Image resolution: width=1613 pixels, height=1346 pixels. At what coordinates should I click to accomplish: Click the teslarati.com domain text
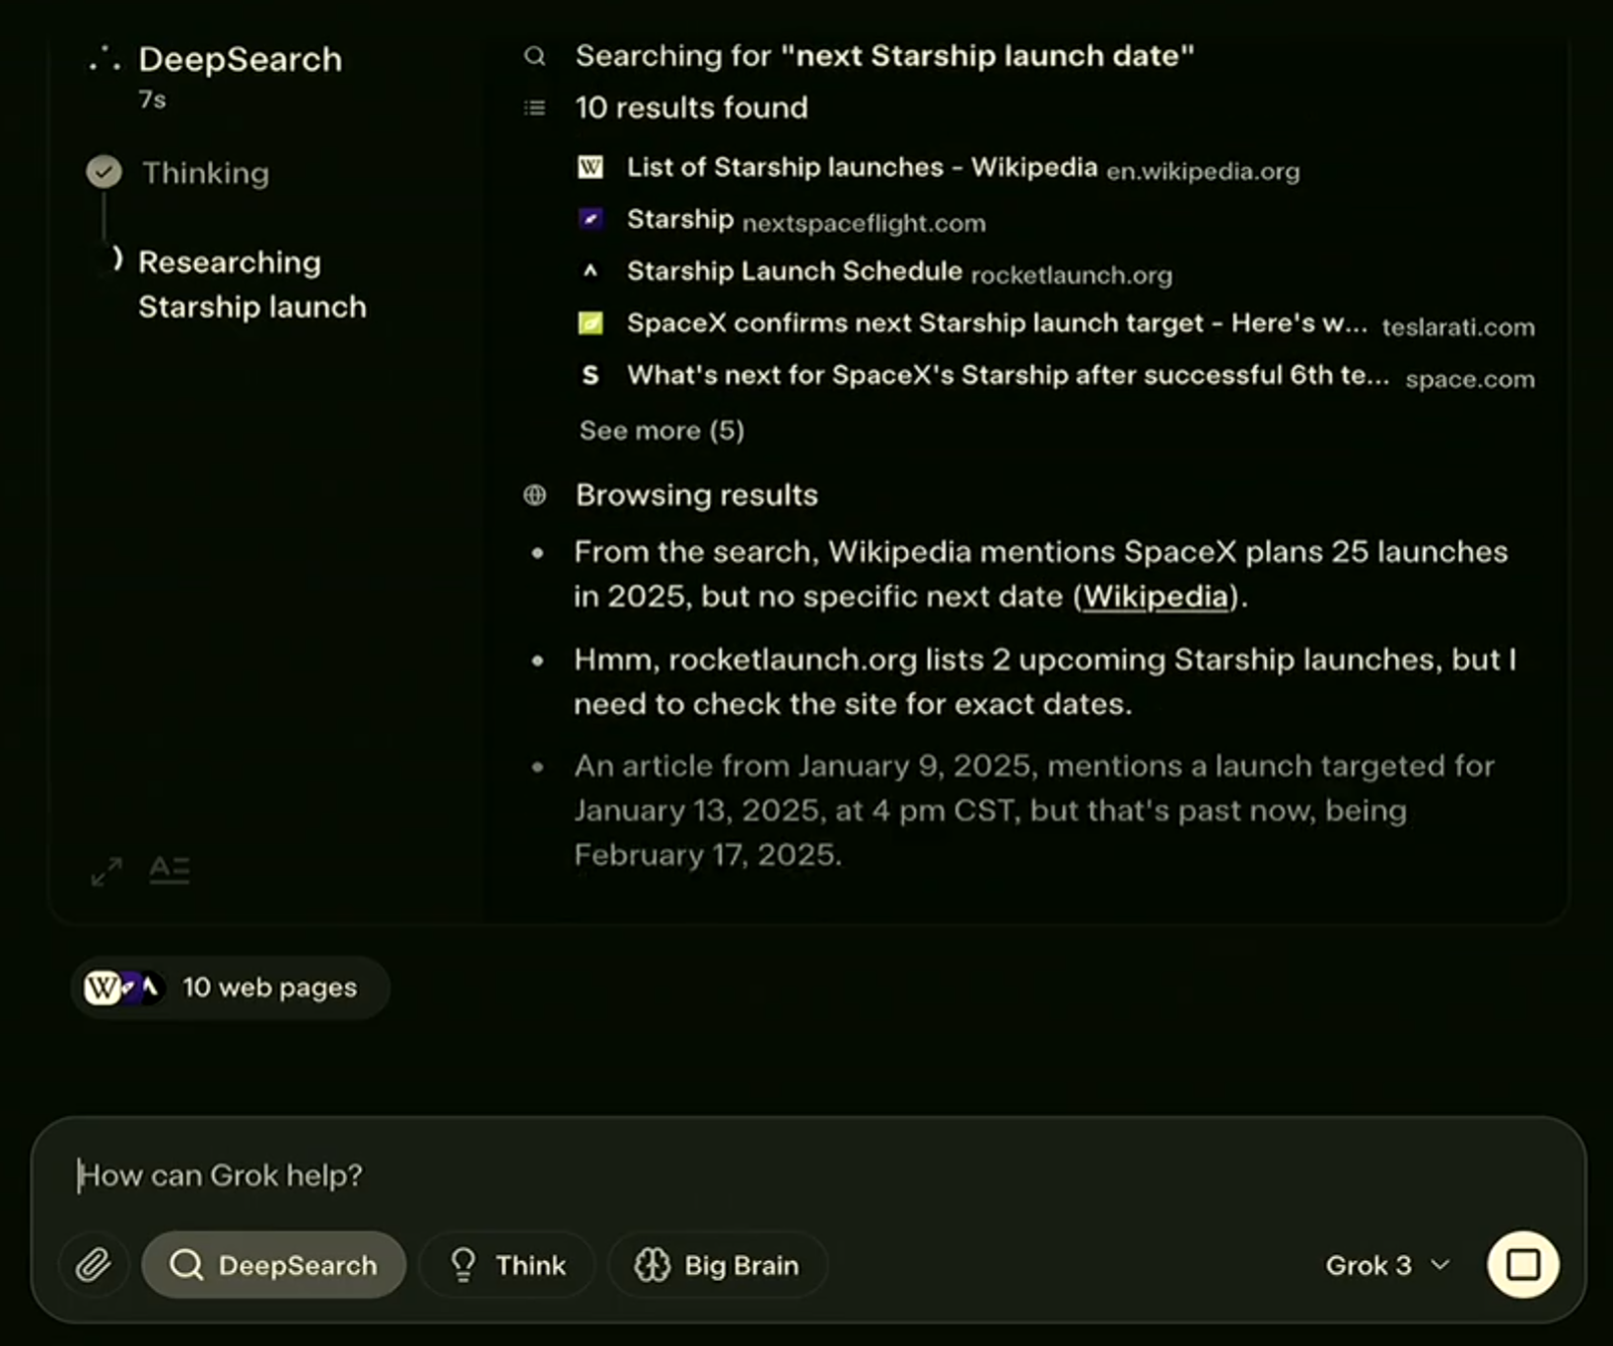(x=1458, y=327)
